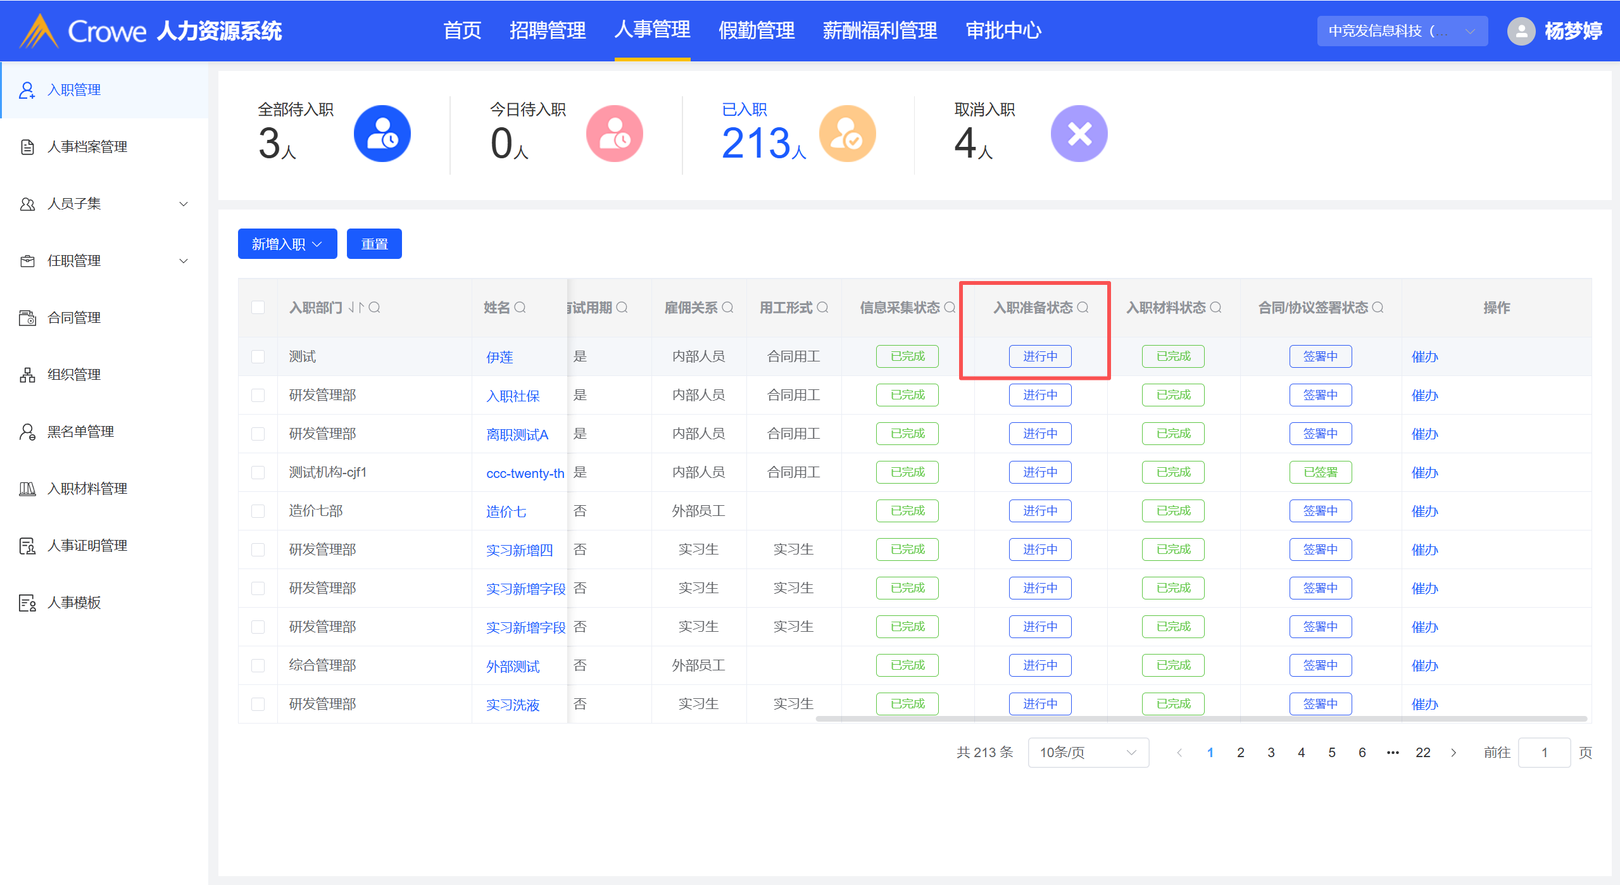Switch to 薪酬福利管理 top tab
The image size is (1620, 885).
pos(879,30)
